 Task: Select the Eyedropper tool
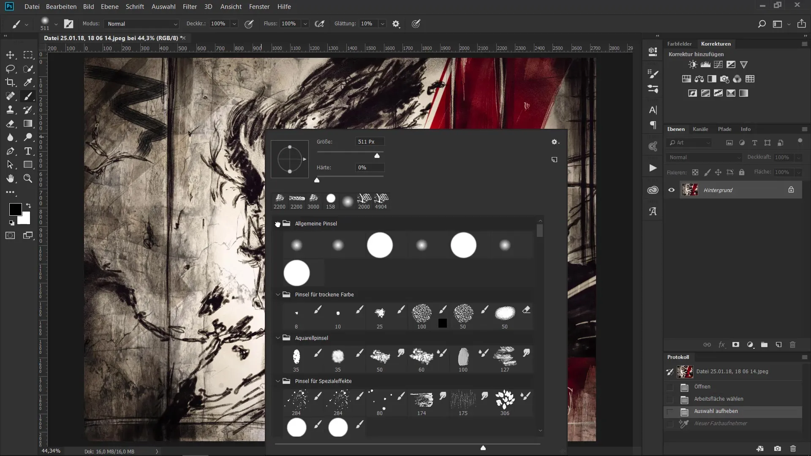pyautogui.click(x=28, y=82)
